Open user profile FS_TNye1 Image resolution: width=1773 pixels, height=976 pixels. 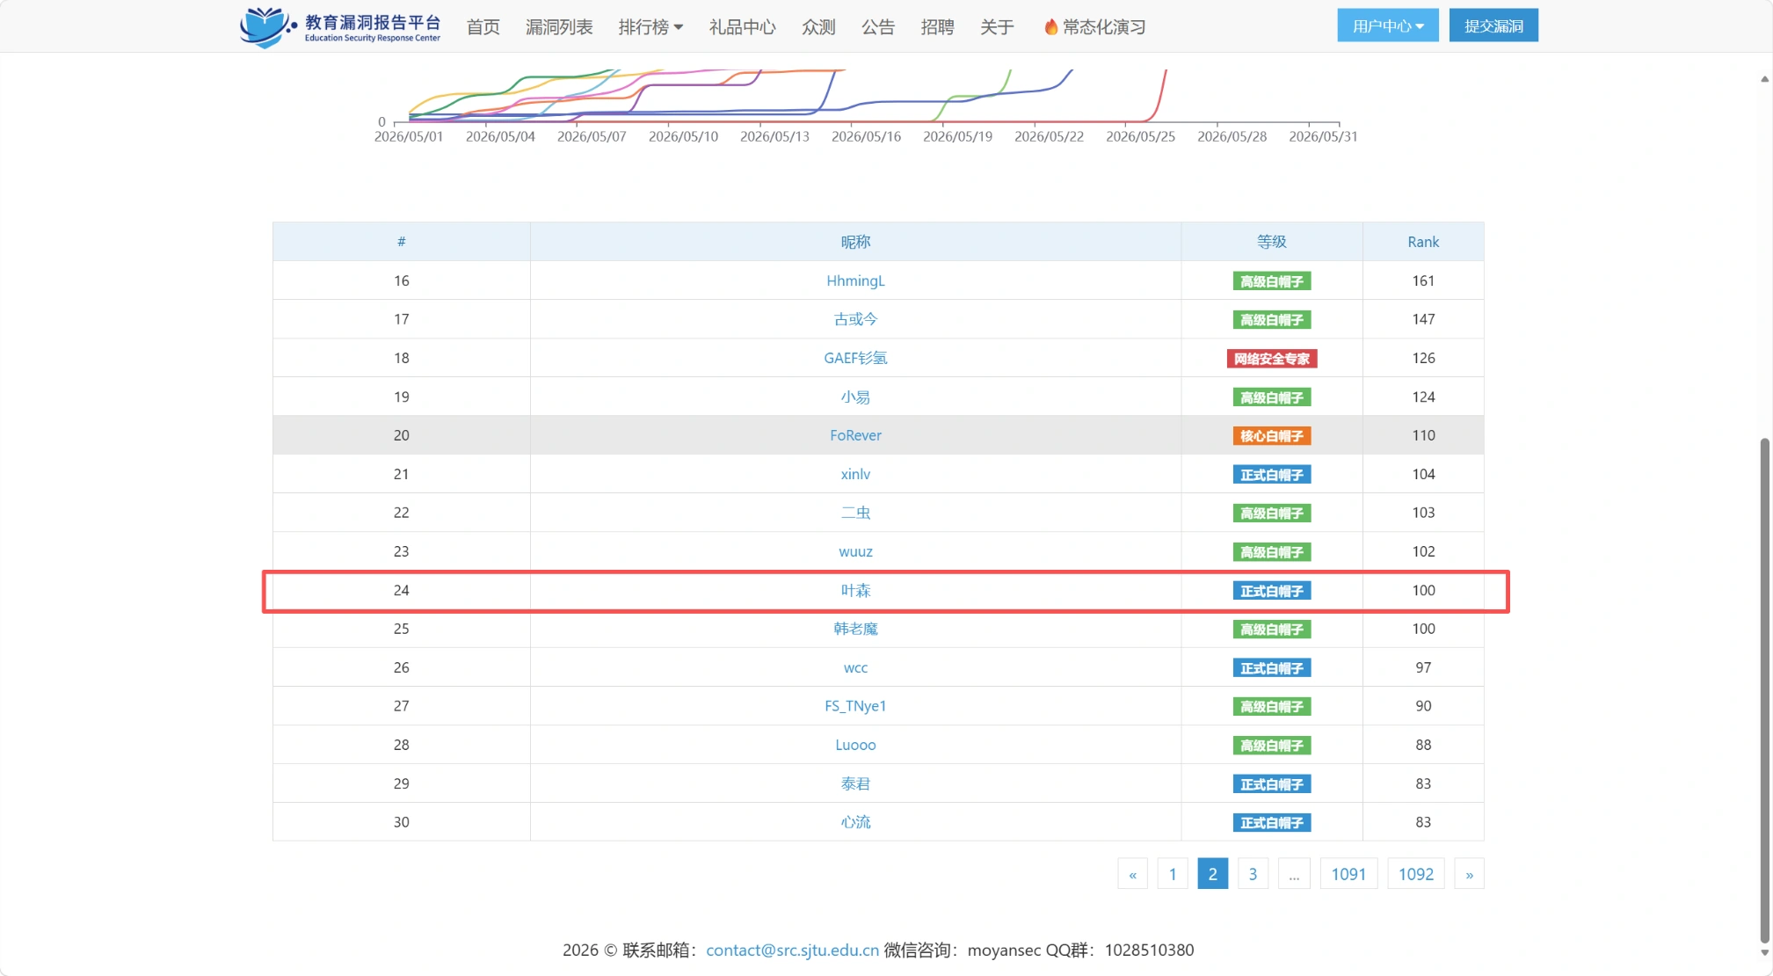[855, 706]
